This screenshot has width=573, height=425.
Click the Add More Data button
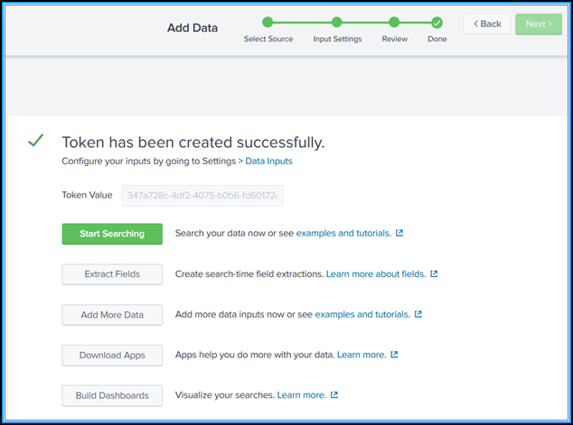click(x=112, y=315)
